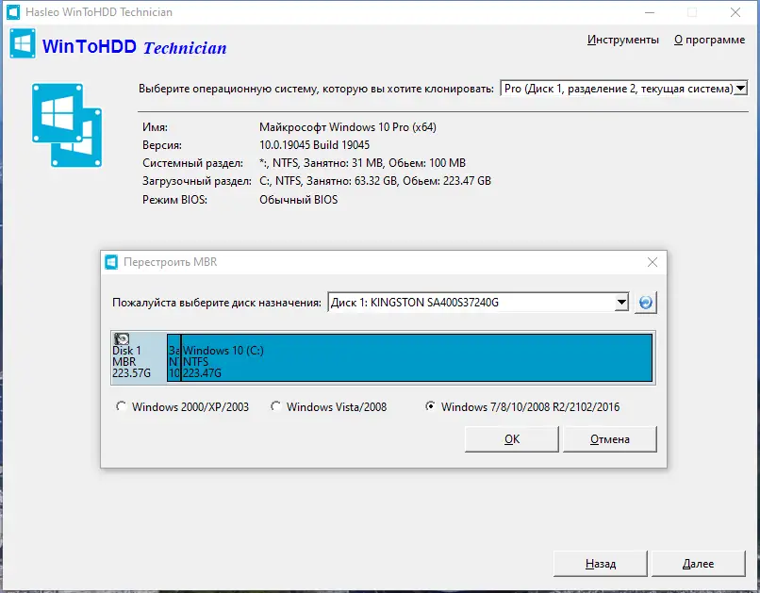Click the Назад button
This screenshot has height=593, width=760.
click(601, 564)
